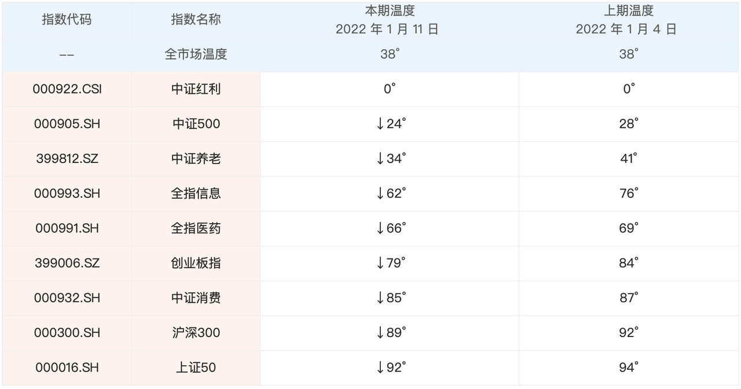The height and width of the screenshot is (389, 741).
Task: Click index code 000300.SH
Action: tap(67, 333)
